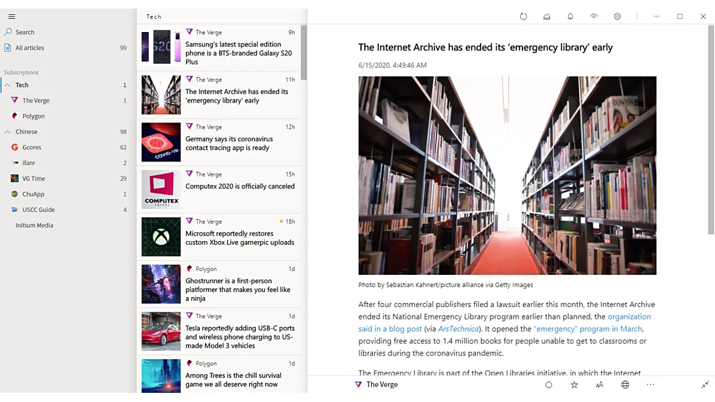Viewport: 715px width, 402px height.
Task: Open the more options ellipsis menu
Action: tap(650, 385)
